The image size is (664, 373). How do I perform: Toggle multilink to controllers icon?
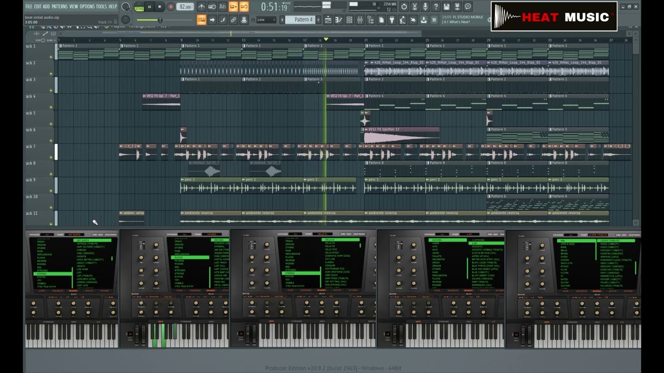[x=233, y=20]
